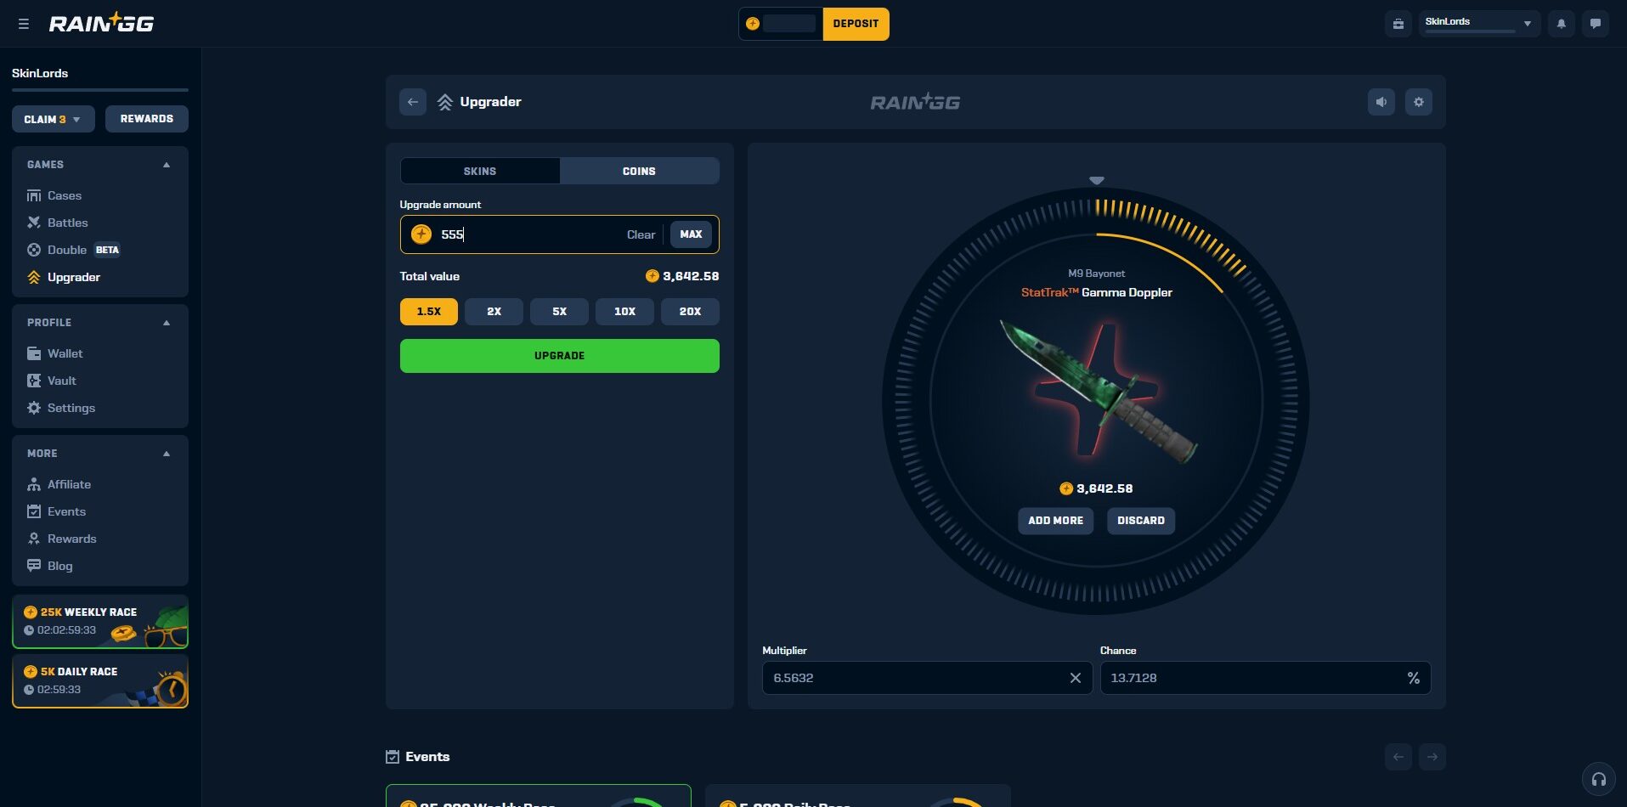Click Total value amount 3,642.58

pos(682,276)
